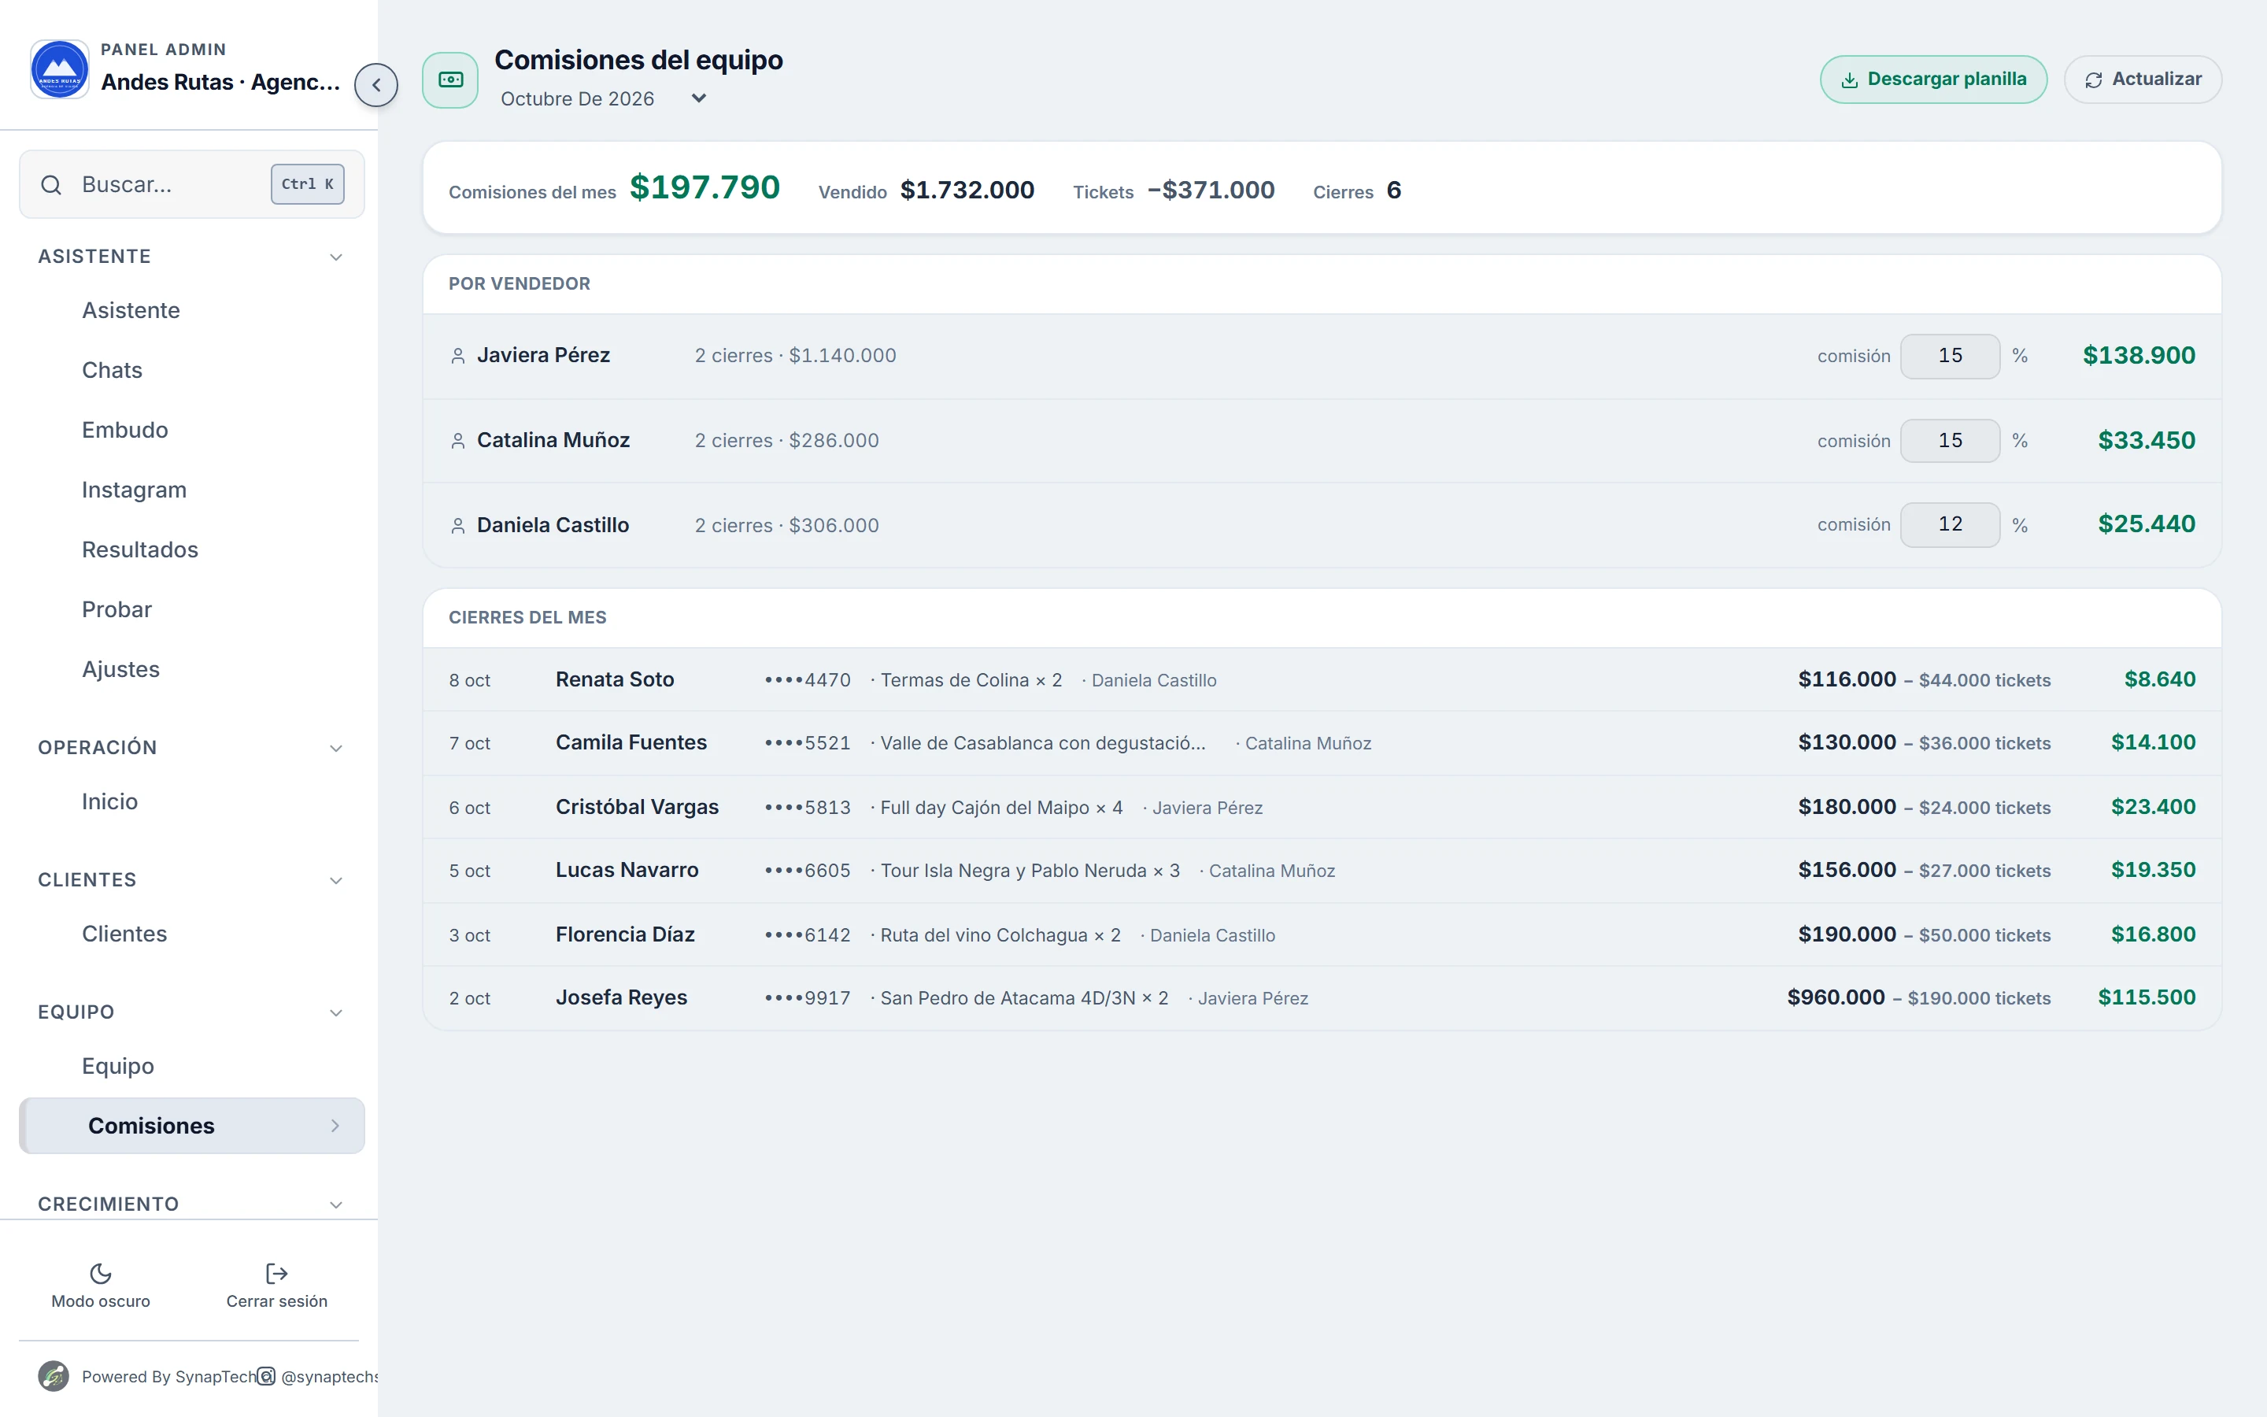Click the Andes Rutas logo
The image size is (2267, 1417).
(60, 68)
